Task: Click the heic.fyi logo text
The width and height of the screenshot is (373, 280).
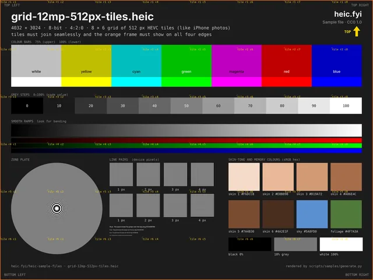Action: coord(348,14)
